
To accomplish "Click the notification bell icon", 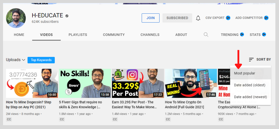I will (x=198, y=18).
